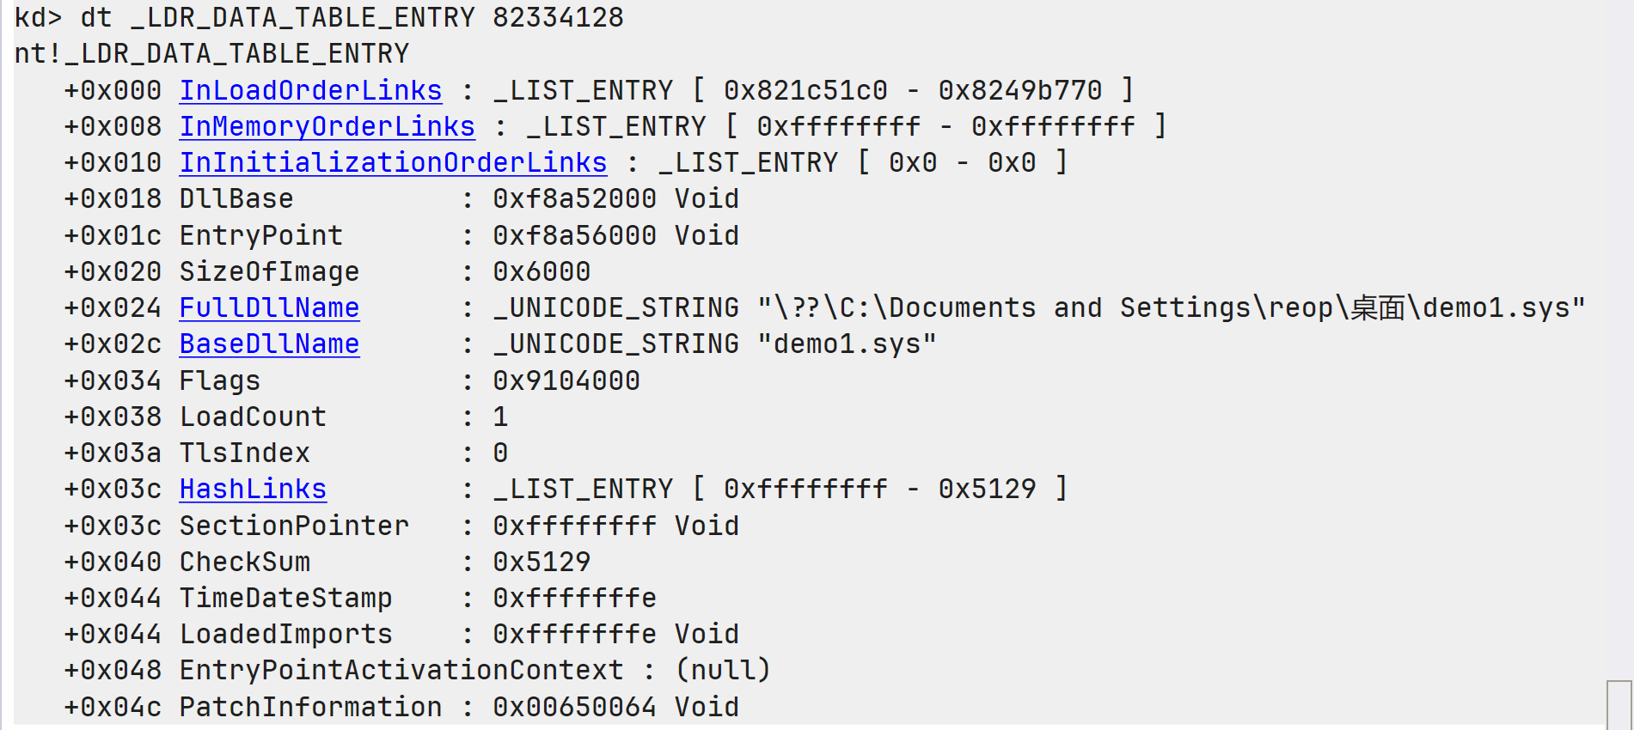Click the scrollbar thumb at the bottom right
The width and height of the screenshot is (1634, 730).
click(1619, 705)
